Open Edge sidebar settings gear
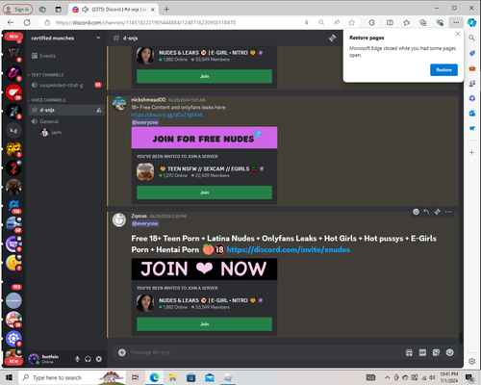 pos(471,361)
